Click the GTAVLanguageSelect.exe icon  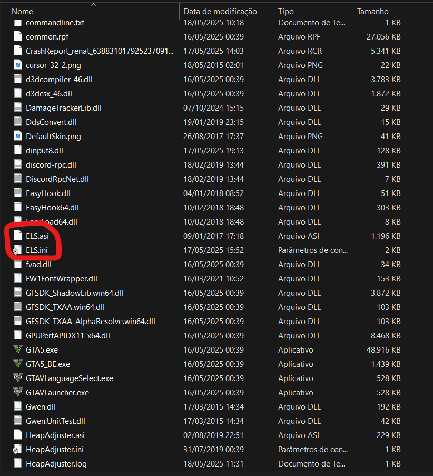(x=18, y=378)
